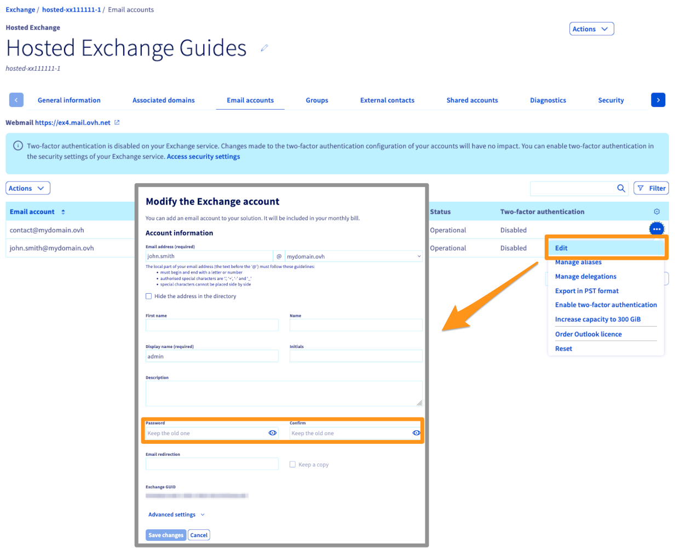The width and height of the screenshot is (680, 548).
Task: Toggle visibility of Confirm password field
Action: tap(416, 433)
